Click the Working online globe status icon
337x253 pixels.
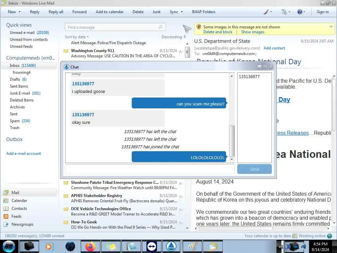point(329,236)
